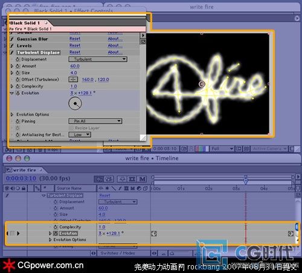Click the Lock column header icon
302x273 pixels.
click(24, 188)
